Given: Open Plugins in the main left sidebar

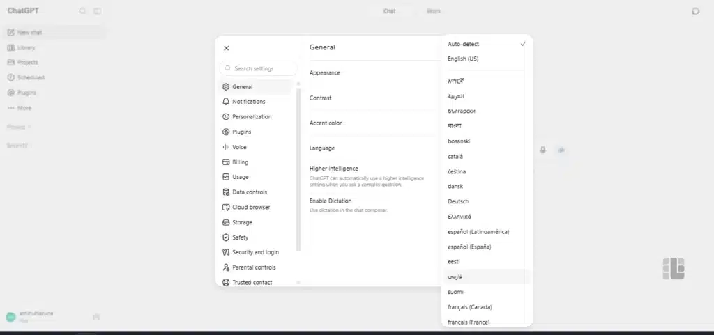Looking at the screenshot, I should [54, 93].
